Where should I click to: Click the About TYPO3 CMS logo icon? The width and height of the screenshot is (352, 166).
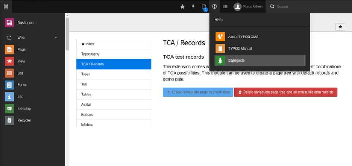(220, 37)
